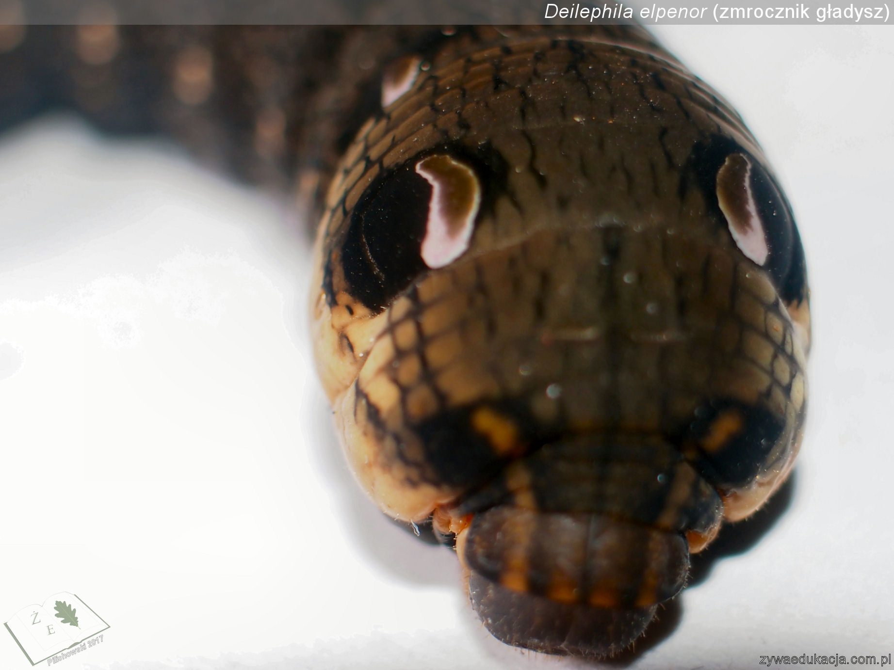Click the Deilephila elpenor species title
This screenshot has width=894, height=670.
click(625, 12)
